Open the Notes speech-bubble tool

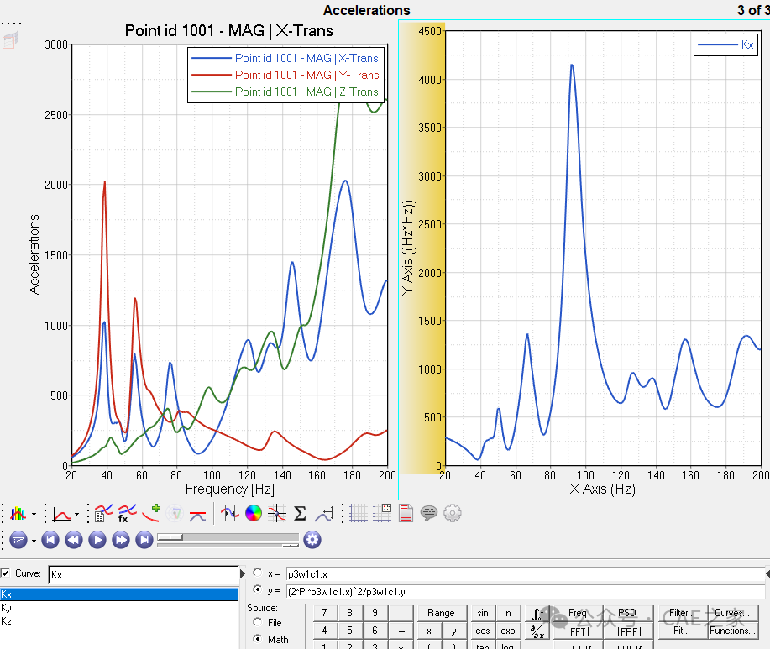pos(429,514)
